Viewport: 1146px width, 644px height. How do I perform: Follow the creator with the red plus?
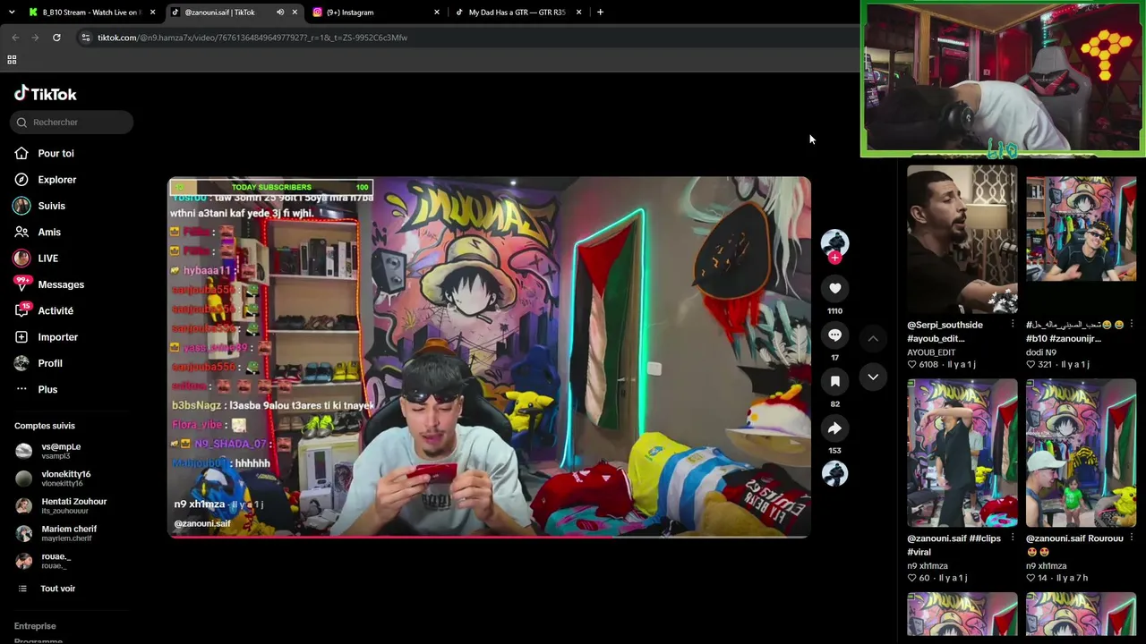pos(834,258)
